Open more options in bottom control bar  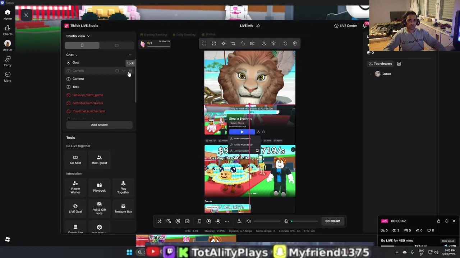227,221
